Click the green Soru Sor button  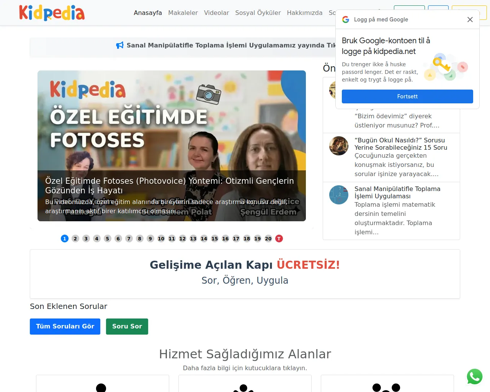pos(127,327)
